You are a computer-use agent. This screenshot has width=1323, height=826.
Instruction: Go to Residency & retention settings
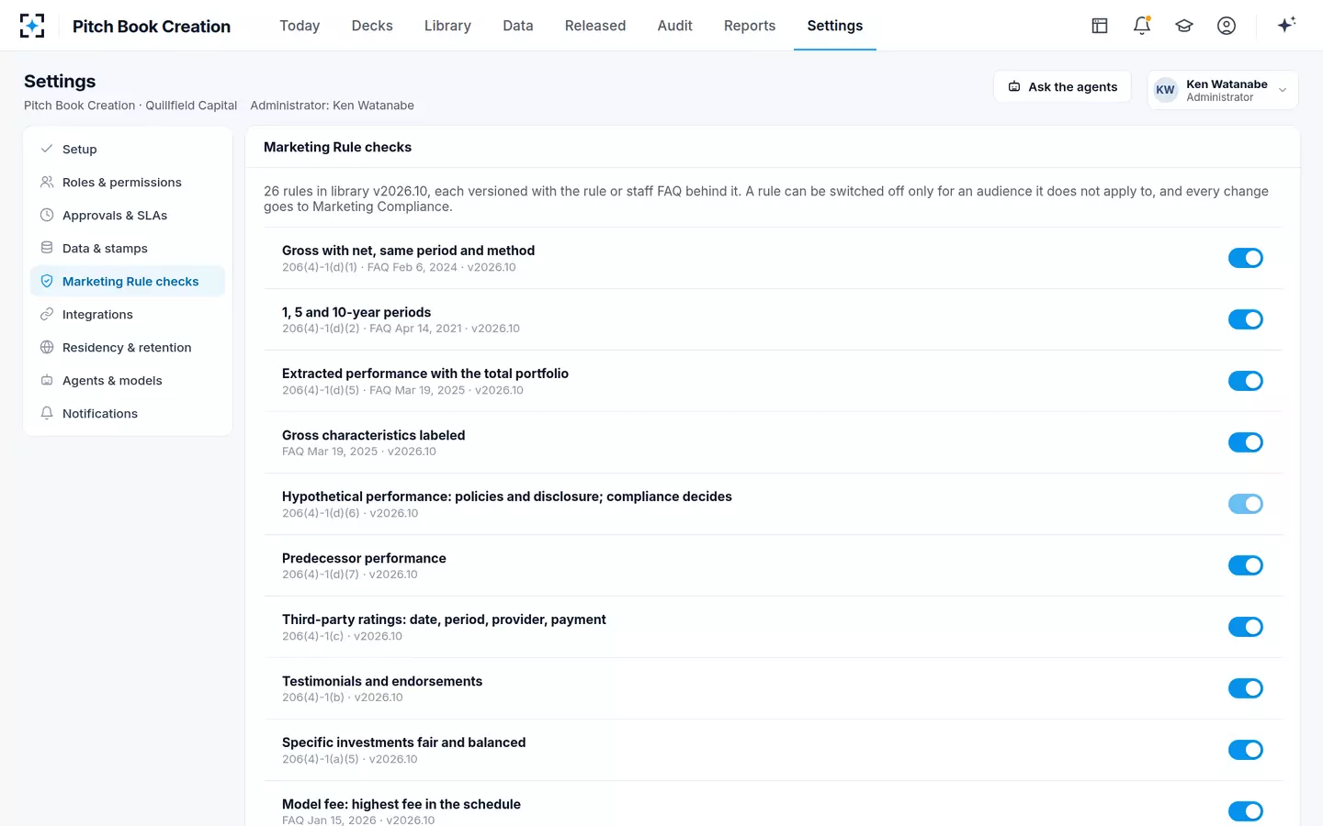(x=128, y=347)
